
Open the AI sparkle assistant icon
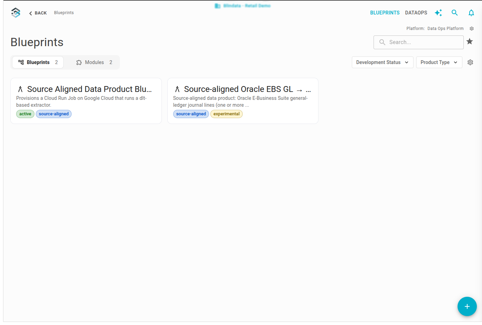click(438, 13)
